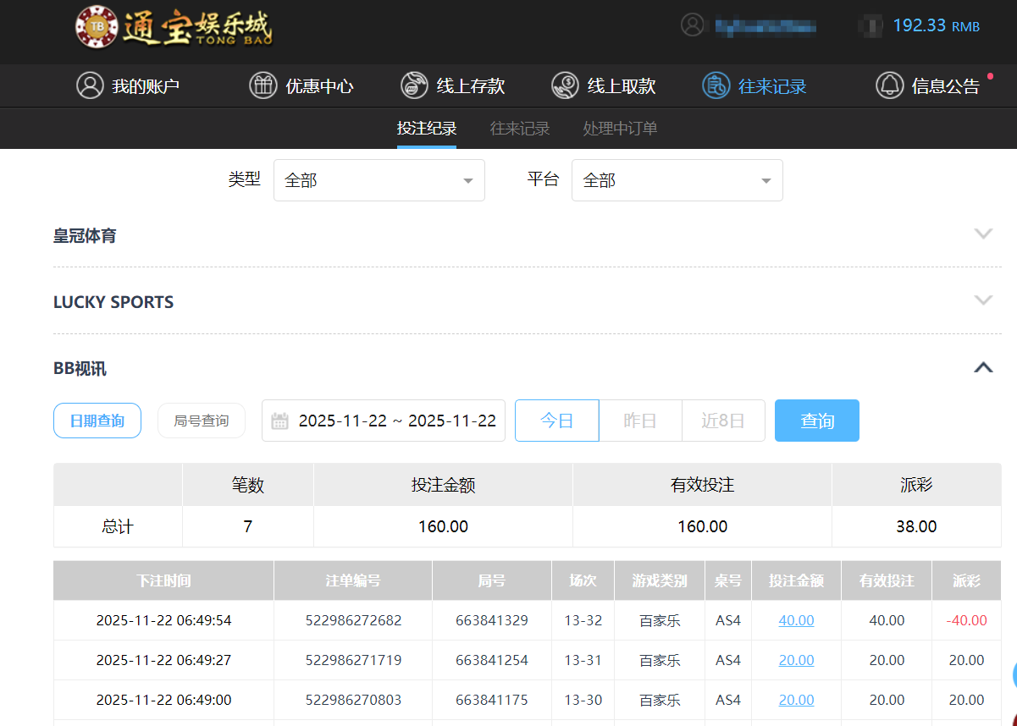Open the 类型 type dropdown showing 全部
The width and height of the screenshot is (1017, 726).
pyautogui.click(x=379, y=179)
